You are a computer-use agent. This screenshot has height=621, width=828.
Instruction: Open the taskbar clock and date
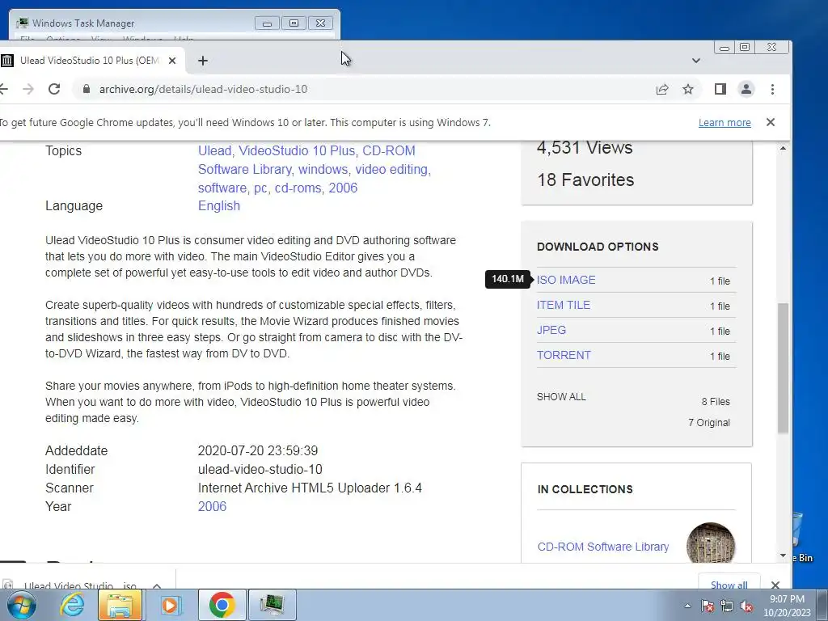[787, 606]
